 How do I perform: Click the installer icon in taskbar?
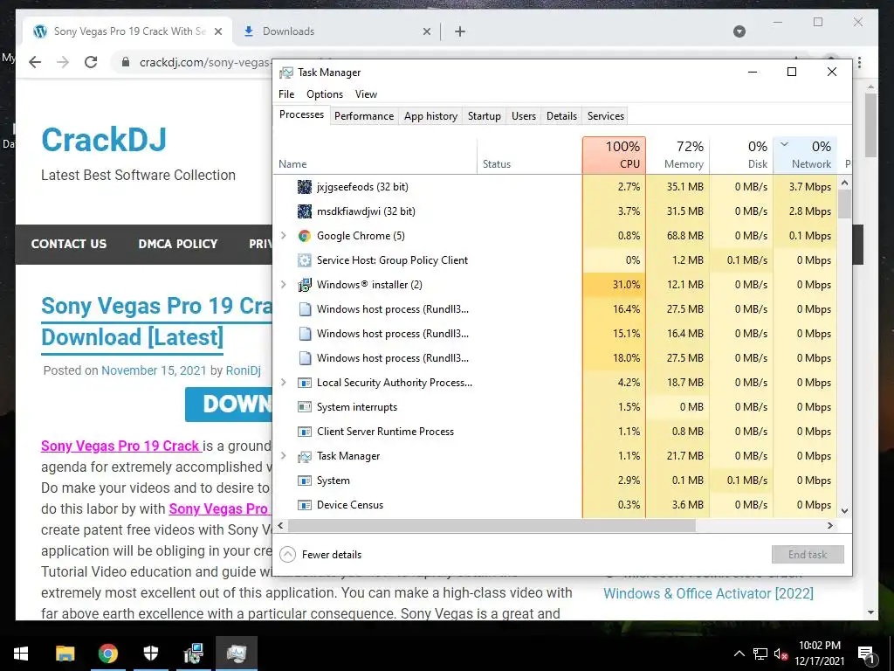tap(194, 654)
